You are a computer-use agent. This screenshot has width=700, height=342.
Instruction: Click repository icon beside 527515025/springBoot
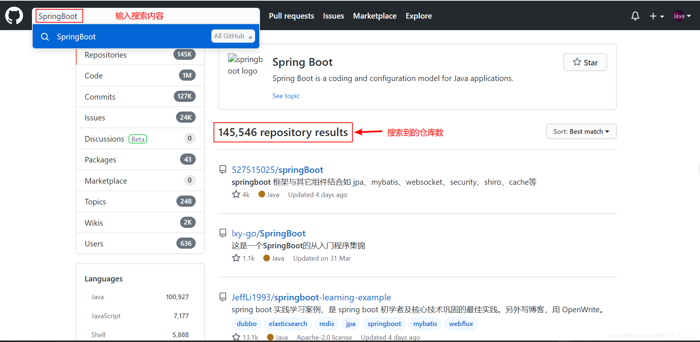point(223,170)
